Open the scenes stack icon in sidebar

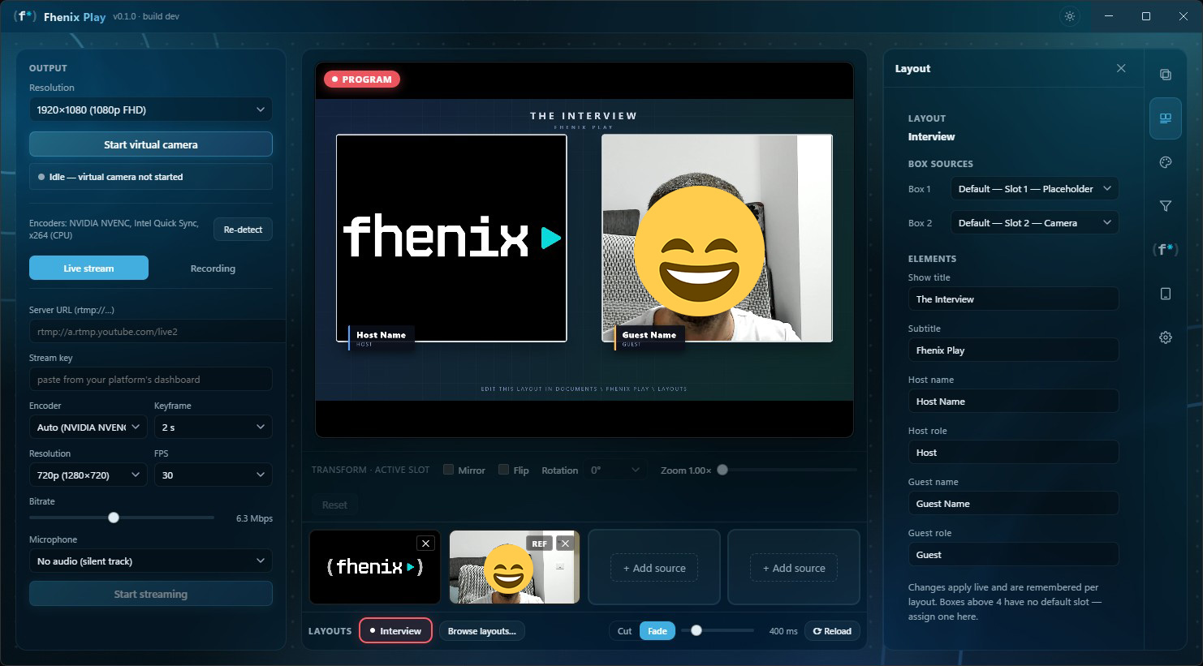pyautogui.click(x=1166, y=75)
